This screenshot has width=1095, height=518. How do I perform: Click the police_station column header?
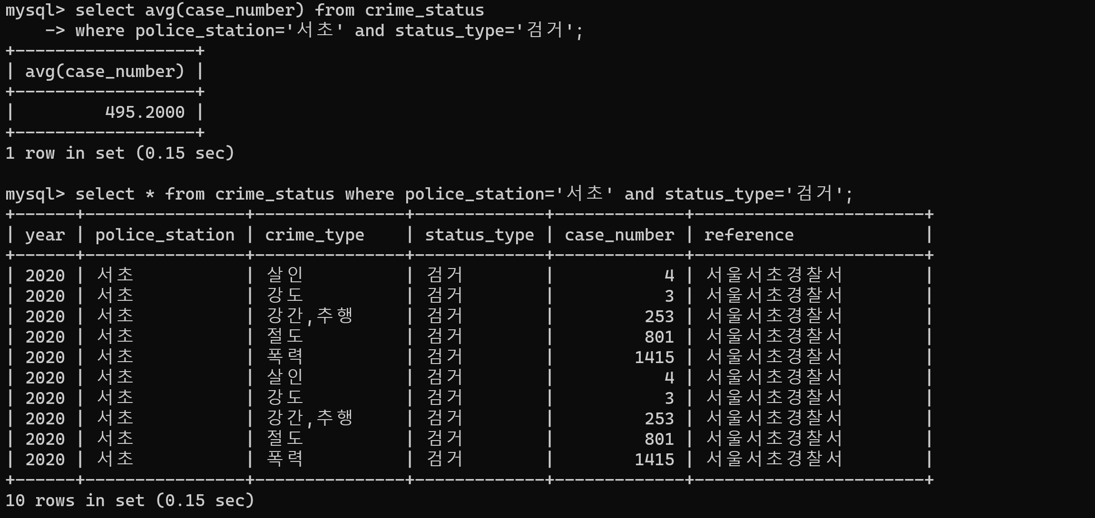165,235
